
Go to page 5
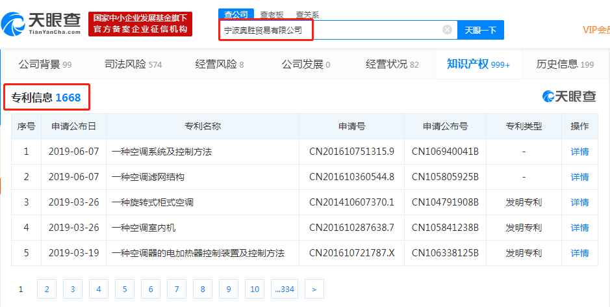coord(125,289)
